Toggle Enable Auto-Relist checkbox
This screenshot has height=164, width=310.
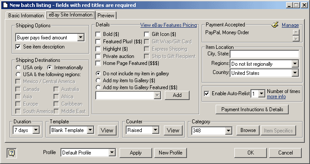207,93
